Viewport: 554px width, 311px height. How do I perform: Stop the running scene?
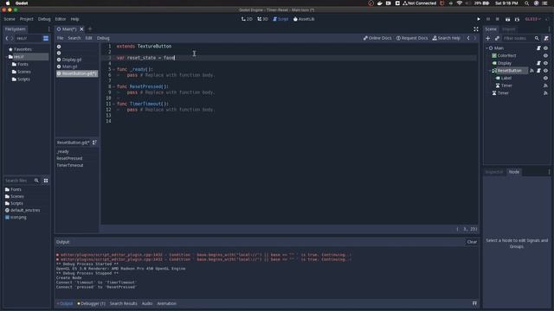coord(498,19)
